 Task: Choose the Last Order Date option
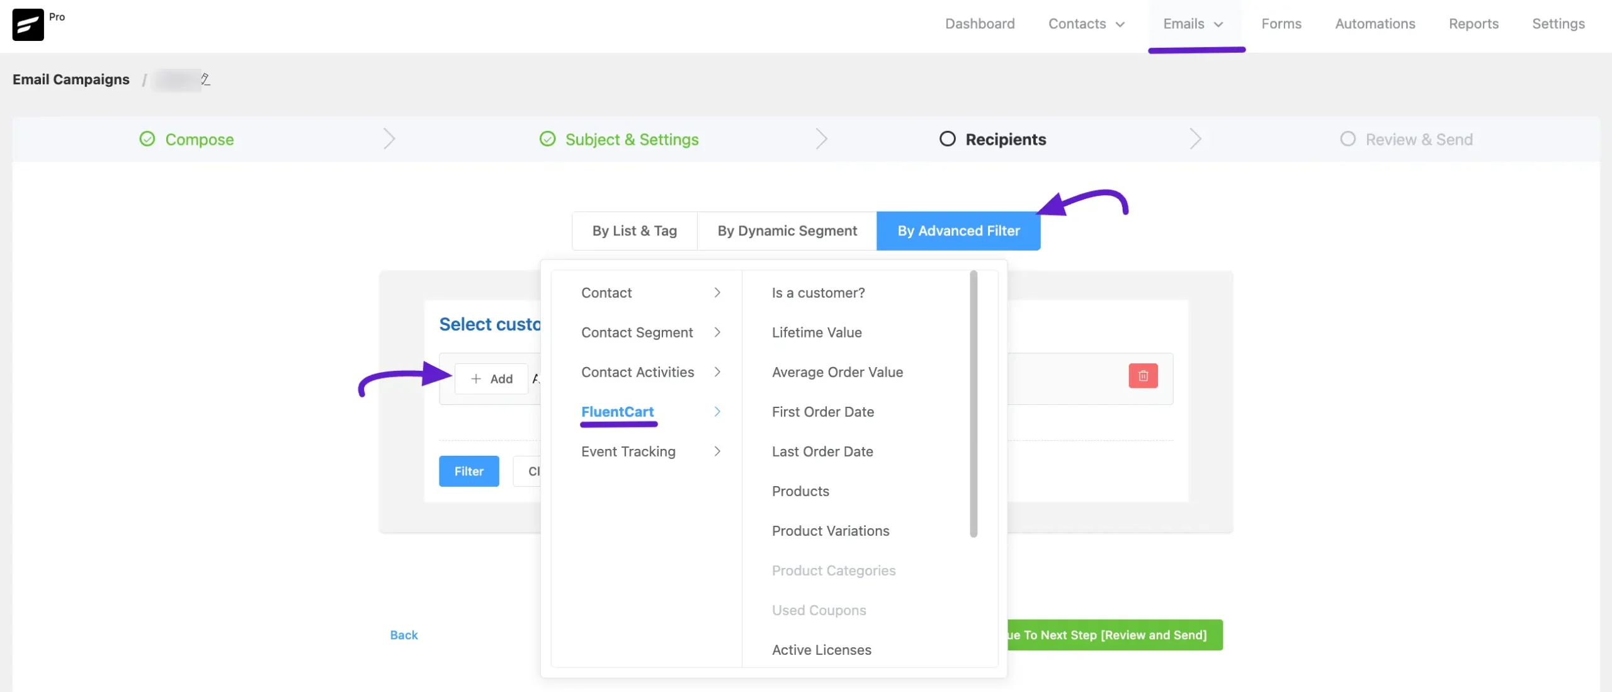point(822,451)
